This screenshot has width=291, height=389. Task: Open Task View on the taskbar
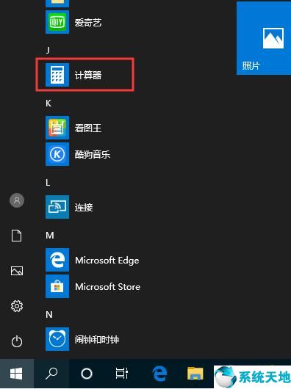[x=122, y=374]
